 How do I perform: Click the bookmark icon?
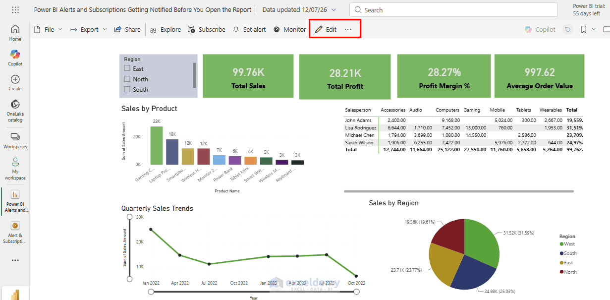pyautogui.click(x=584, y=30)
